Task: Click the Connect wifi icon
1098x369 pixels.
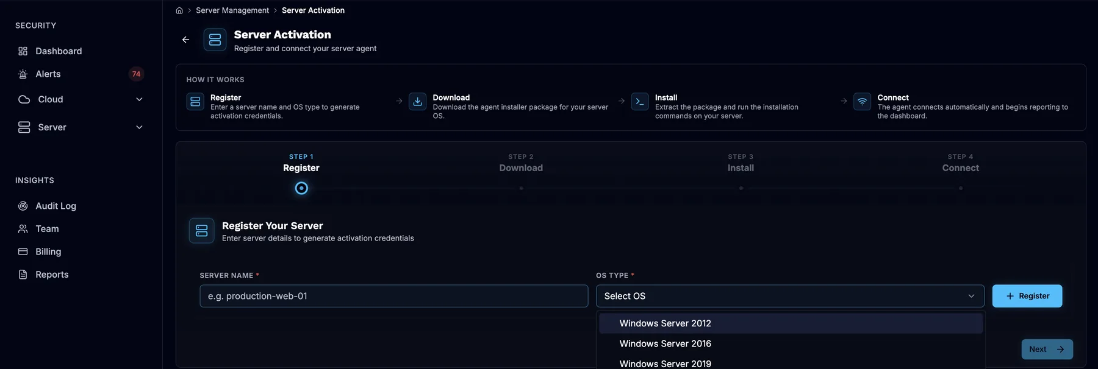Action: [863, 102]
